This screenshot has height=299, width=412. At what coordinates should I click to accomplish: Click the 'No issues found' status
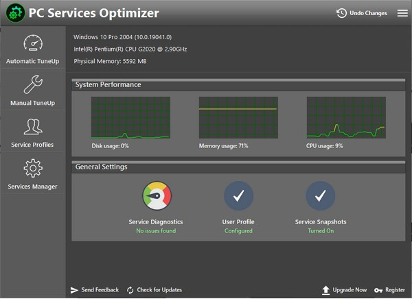point(156,231)
